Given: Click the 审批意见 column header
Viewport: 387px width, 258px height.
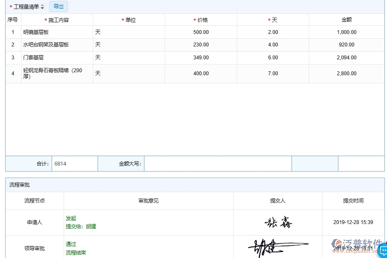Looking at the screenshot, I should point(148,201).
